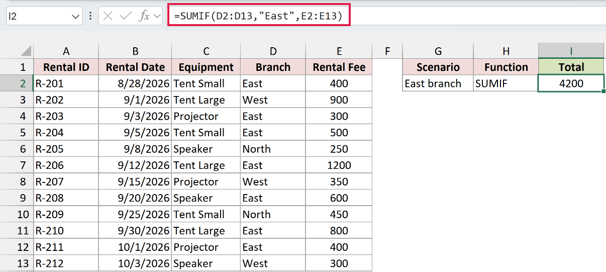Select the SUMIF cell in column H
606x272 pixels.
point(506,83)
